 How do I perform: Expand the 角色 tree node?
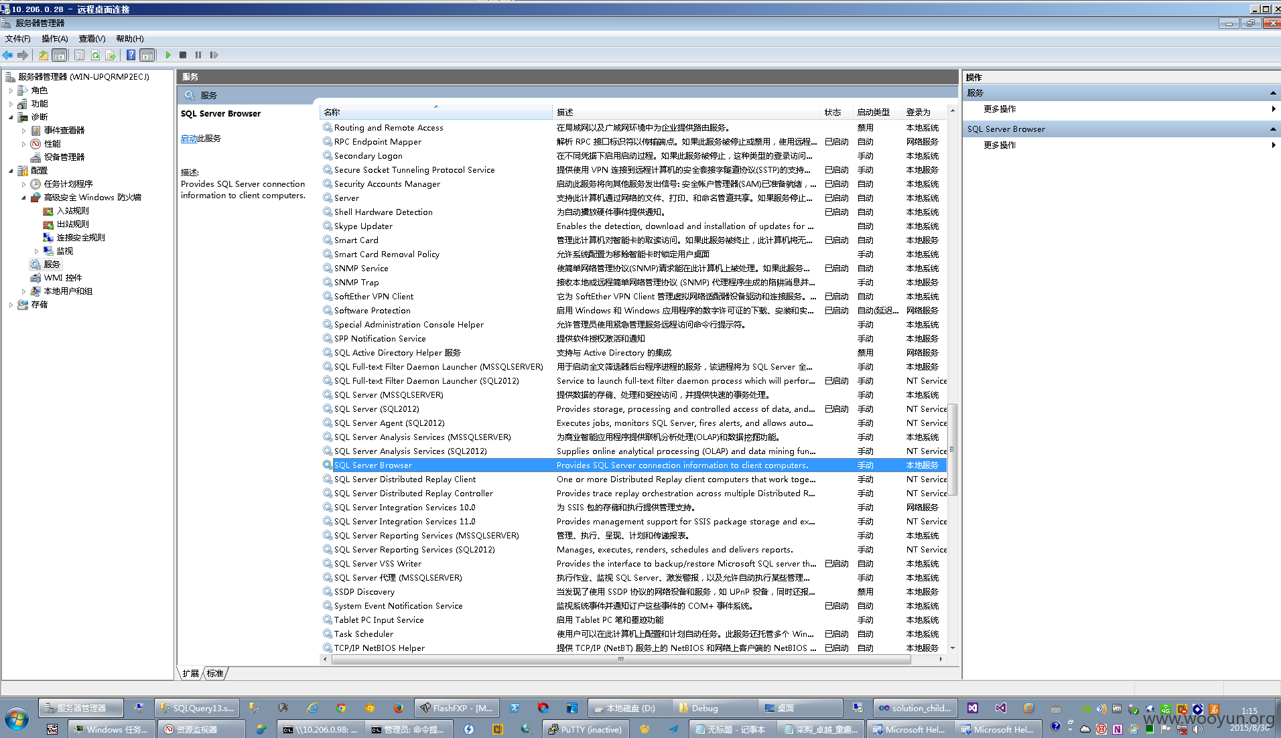pos(11,90)
